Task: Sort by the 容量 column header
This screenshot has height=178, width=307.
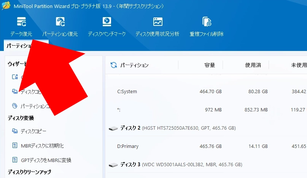Action: point(210,65)
